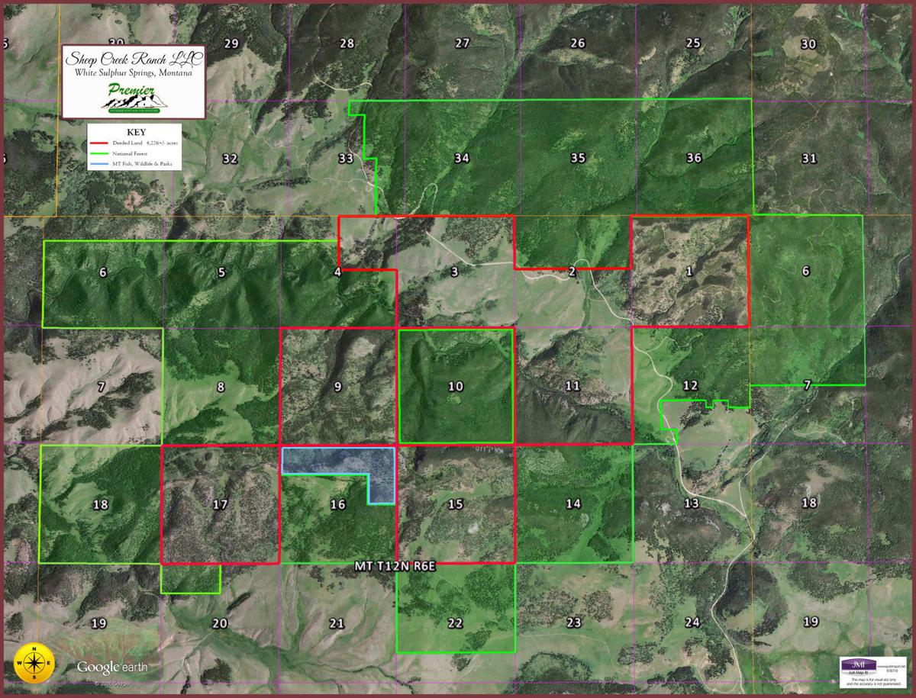The width and height of the screenshot is (916, 698).
Task: Click section number 17 on map
Action: pyautogui.click(x=220, y=504)
